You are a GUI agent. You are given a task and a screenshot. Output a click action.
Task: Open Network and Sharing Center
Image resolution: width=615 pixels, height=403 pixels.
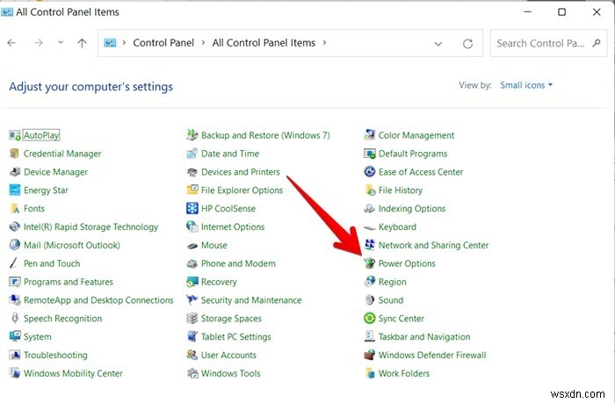point(433,246)
